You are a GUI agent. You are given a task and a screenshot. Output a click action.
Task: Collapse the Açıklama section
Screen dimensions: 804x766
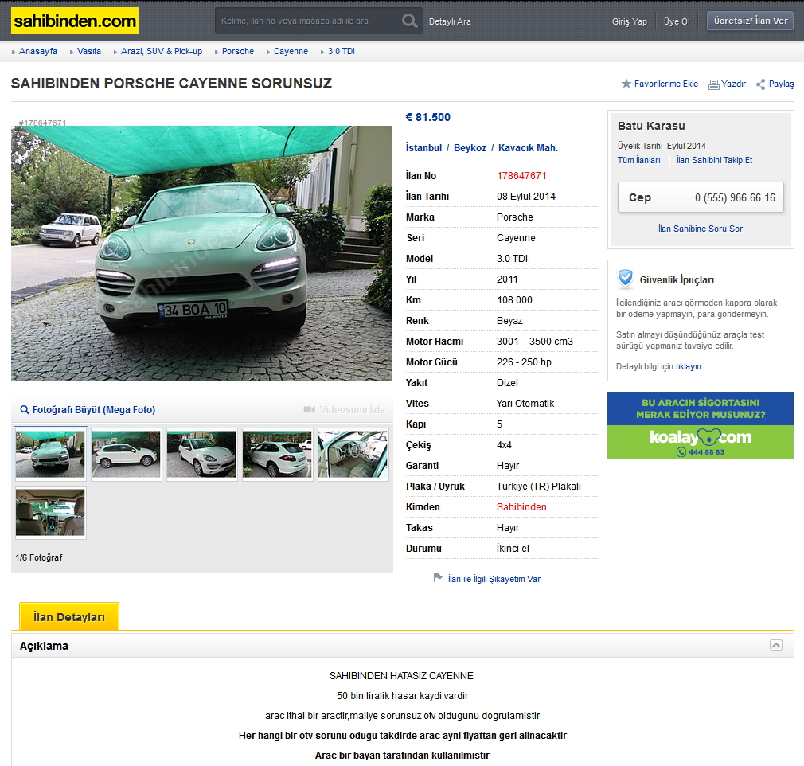coord(776,646)
